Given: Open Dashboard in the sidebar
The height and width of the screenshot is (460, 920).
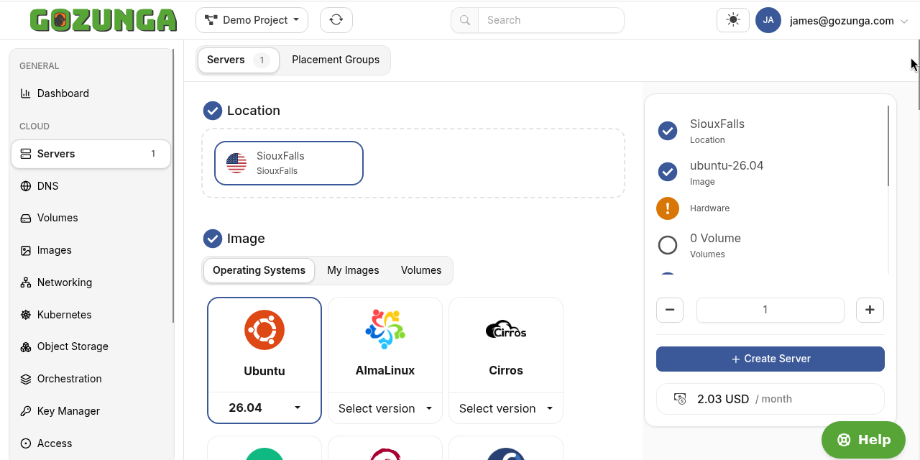Looking at the screenshot, I should (x=91, y=93).
